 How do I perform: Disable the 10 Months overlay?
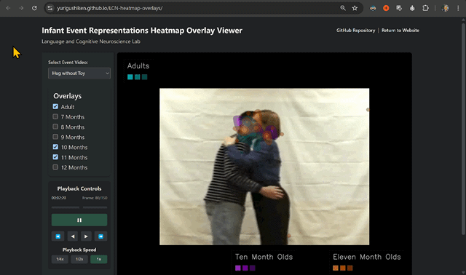click(55, 147)
